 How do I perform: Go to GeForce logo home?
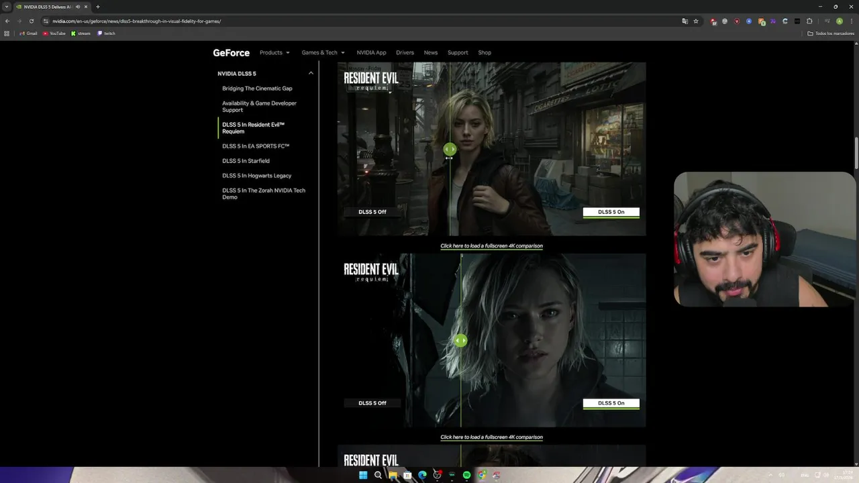tap(231, 52)
